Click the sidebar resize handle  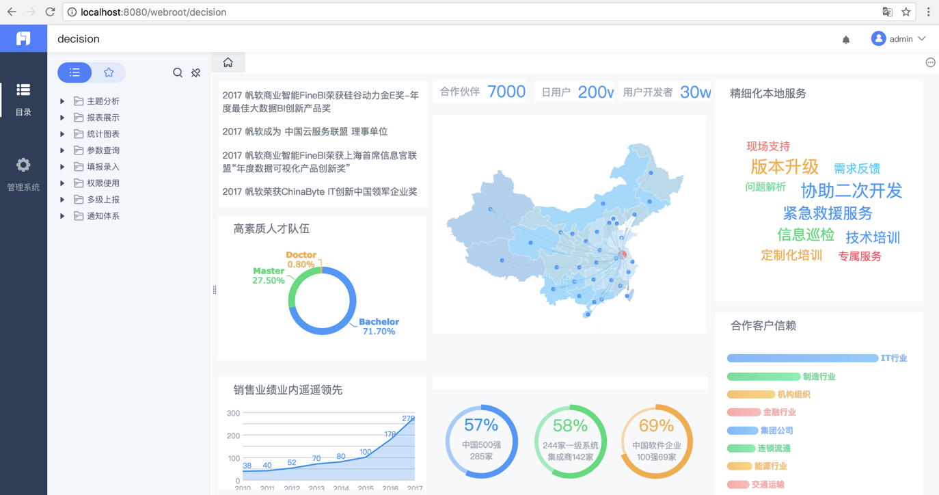coord(215,290)
